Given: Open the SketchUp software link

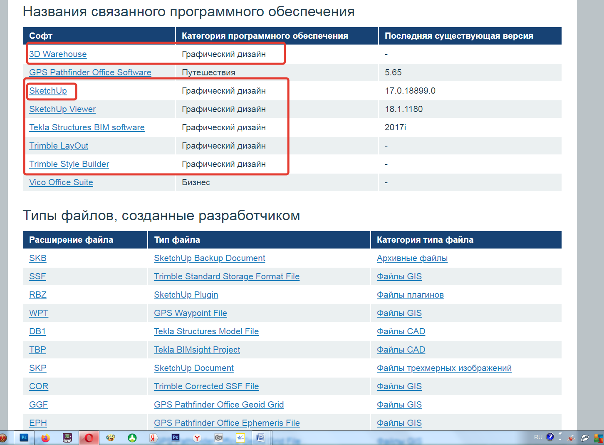Looking at the screenshot, I should (x=48, y=91).
